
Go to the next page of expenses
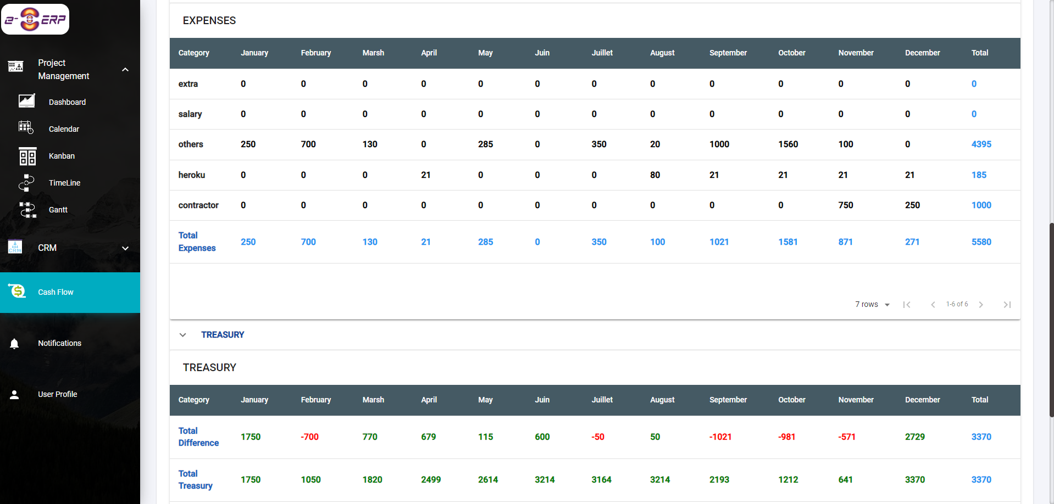pos(981,304)
